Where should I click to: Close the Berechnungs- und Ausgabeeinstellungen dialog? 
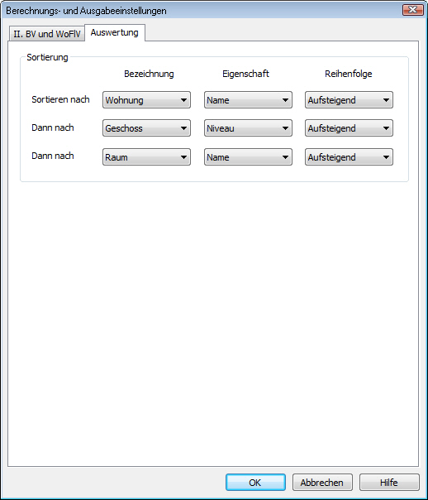413,10
